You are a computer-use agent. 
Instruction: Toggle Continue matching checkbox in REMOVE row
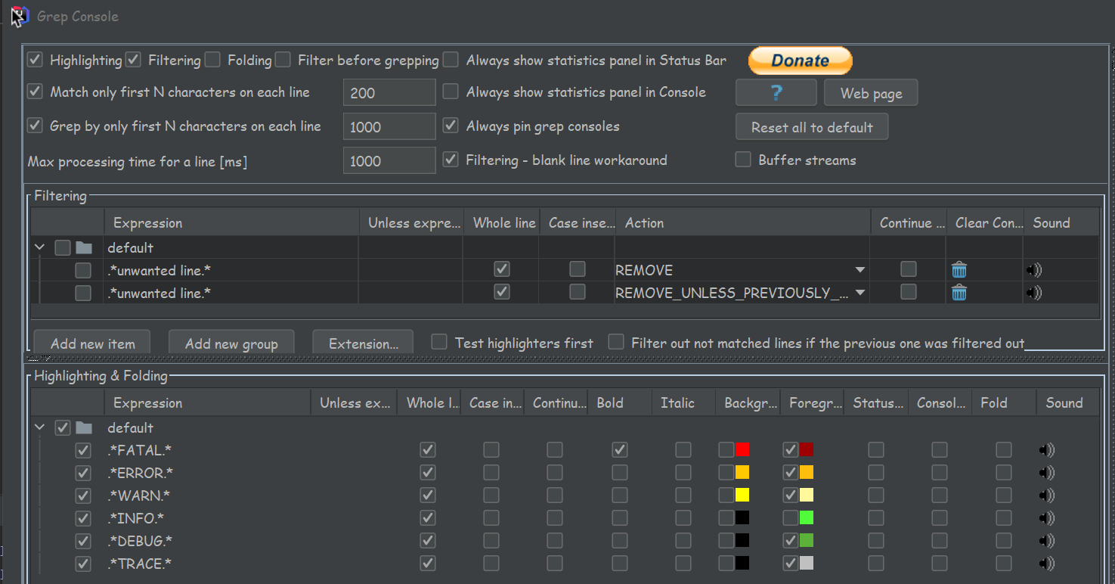pos(909,269)
